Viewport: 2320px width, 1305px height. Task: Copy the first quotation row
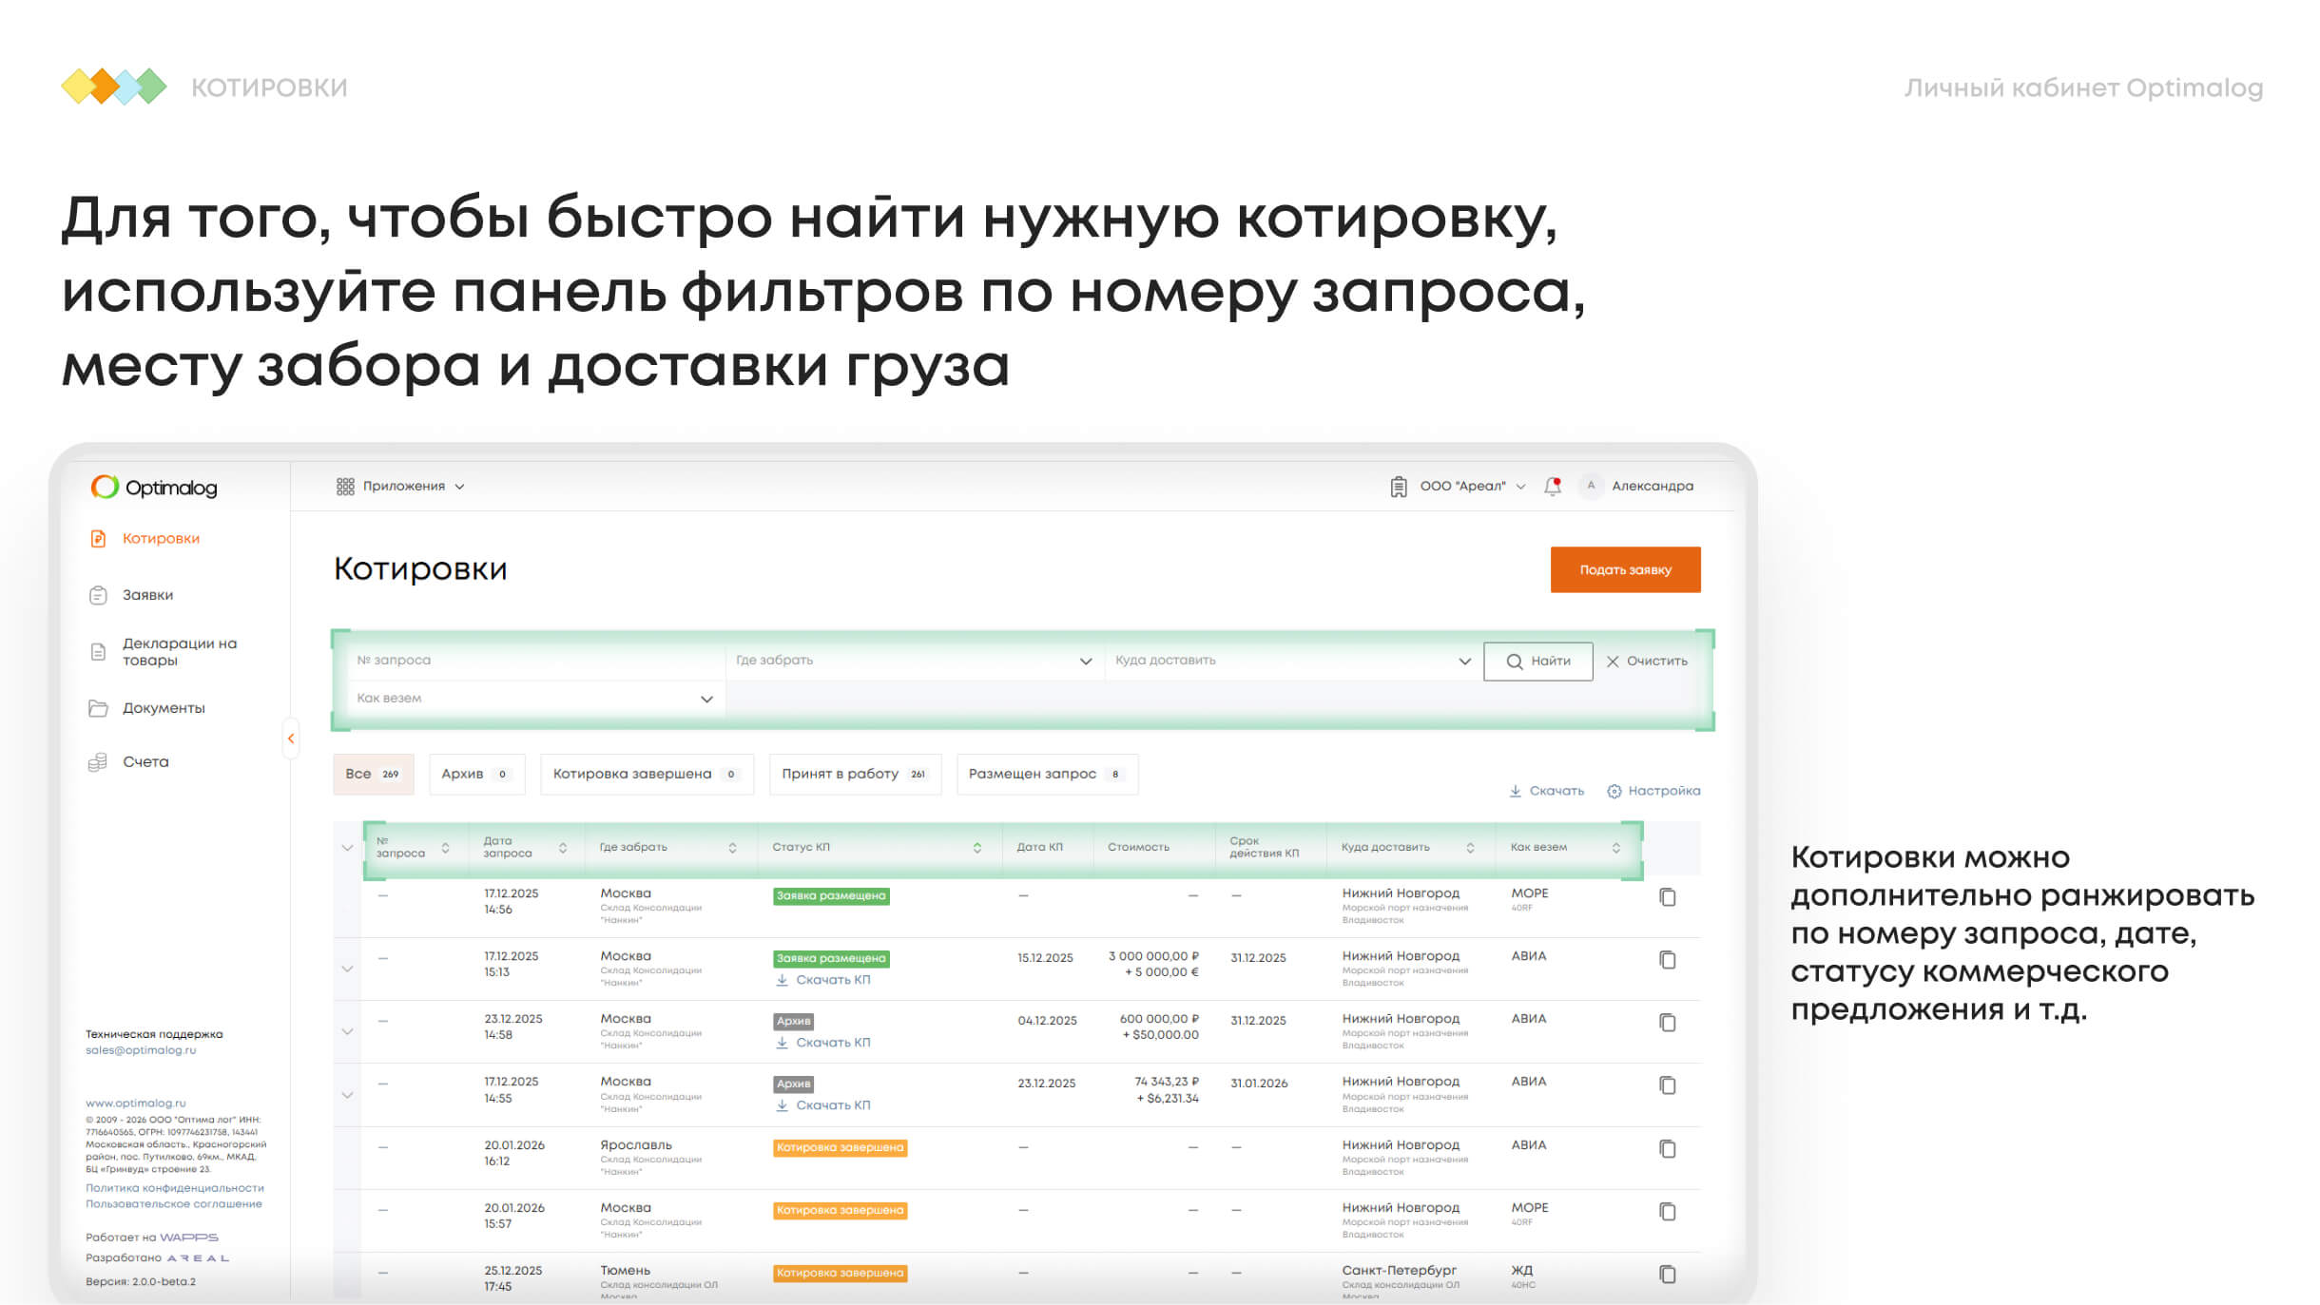[x=1667, y=897]
